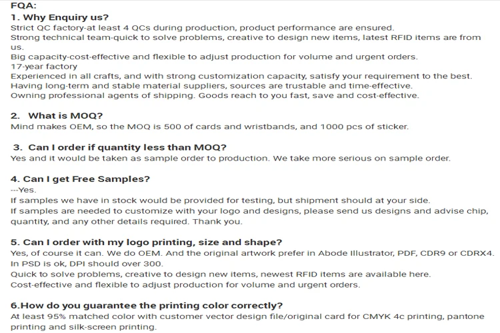Click the "5. Can I order with my logo" heading
The height and width of the screenshot is (333, 500).
click(146, 242)
